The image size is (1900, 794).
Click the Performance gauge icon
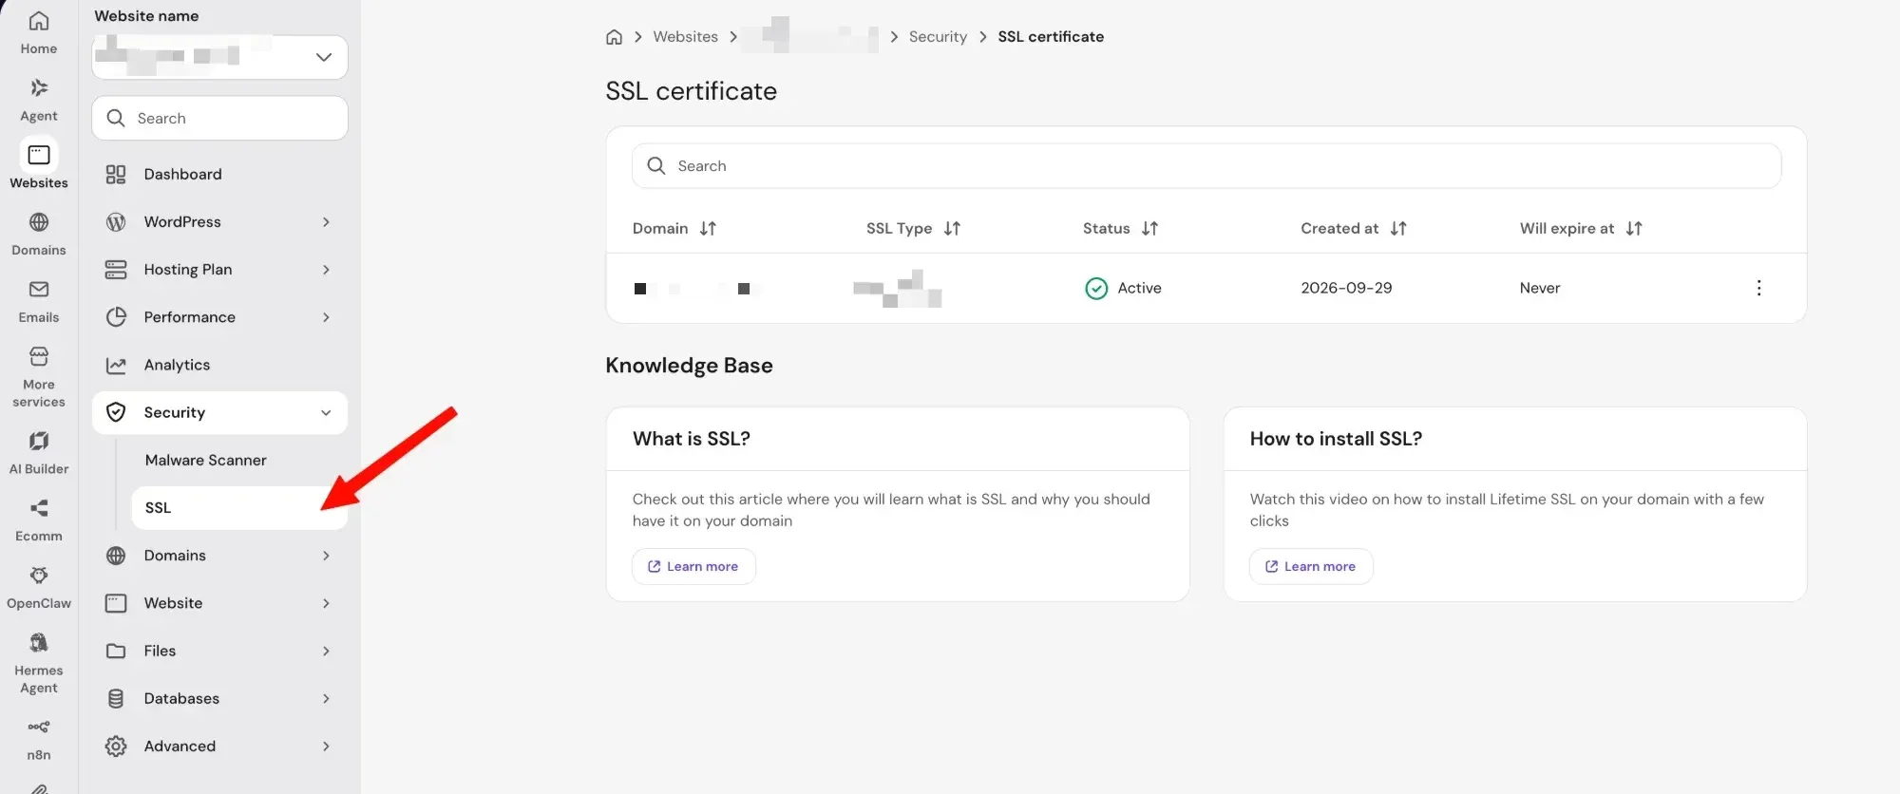coord(116,317)
